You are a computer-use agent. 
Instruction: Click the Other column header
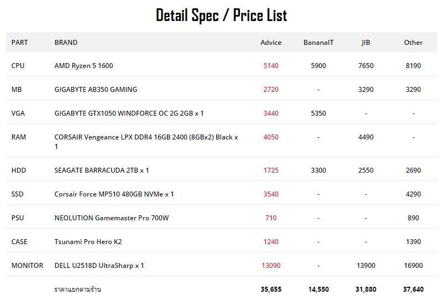click(413, 43)
